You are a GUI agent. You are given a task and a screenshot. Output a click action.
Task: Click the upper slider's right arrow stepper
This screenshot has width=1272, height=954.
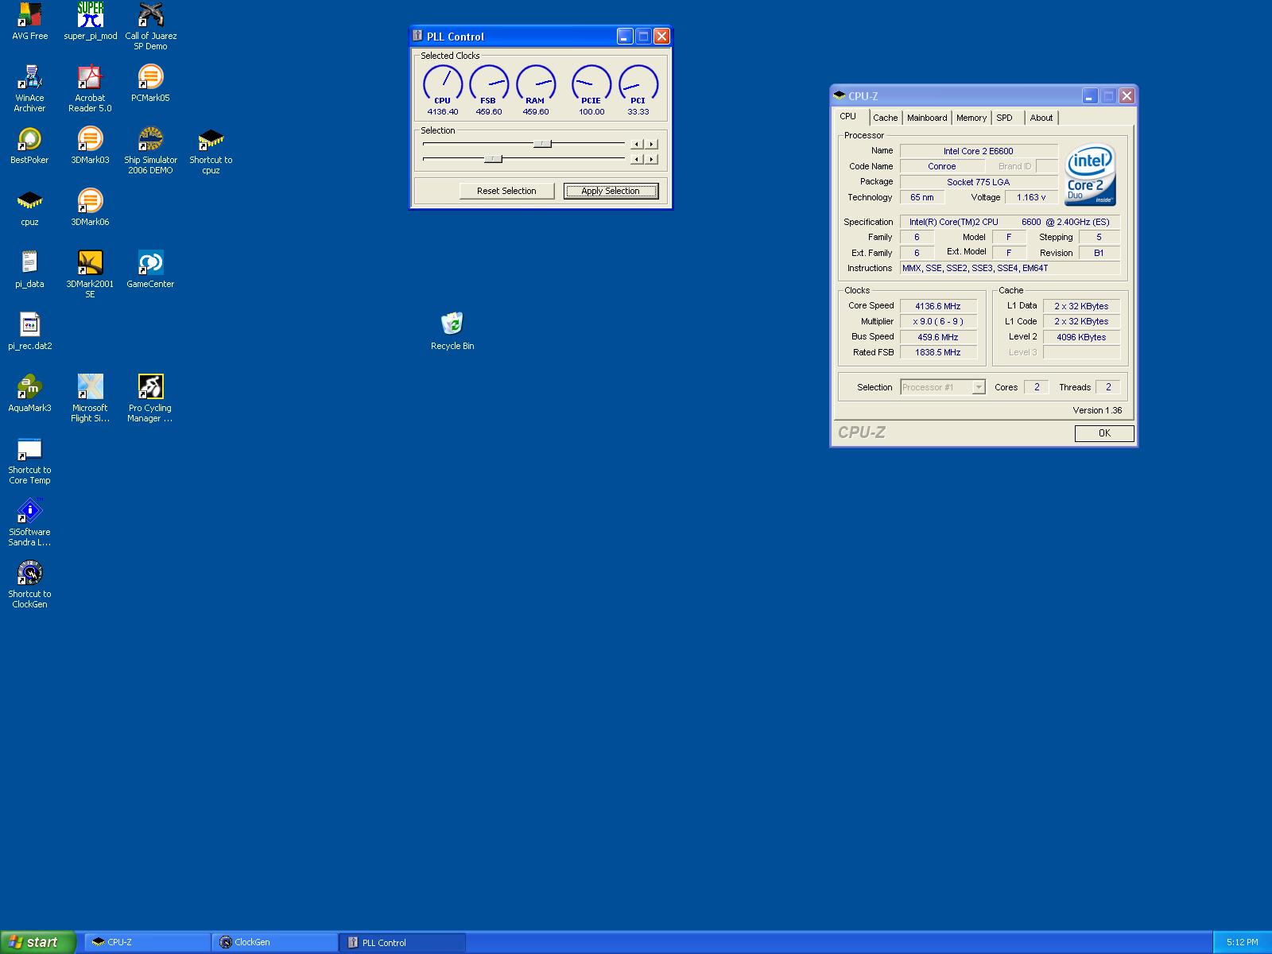point(651,144)
